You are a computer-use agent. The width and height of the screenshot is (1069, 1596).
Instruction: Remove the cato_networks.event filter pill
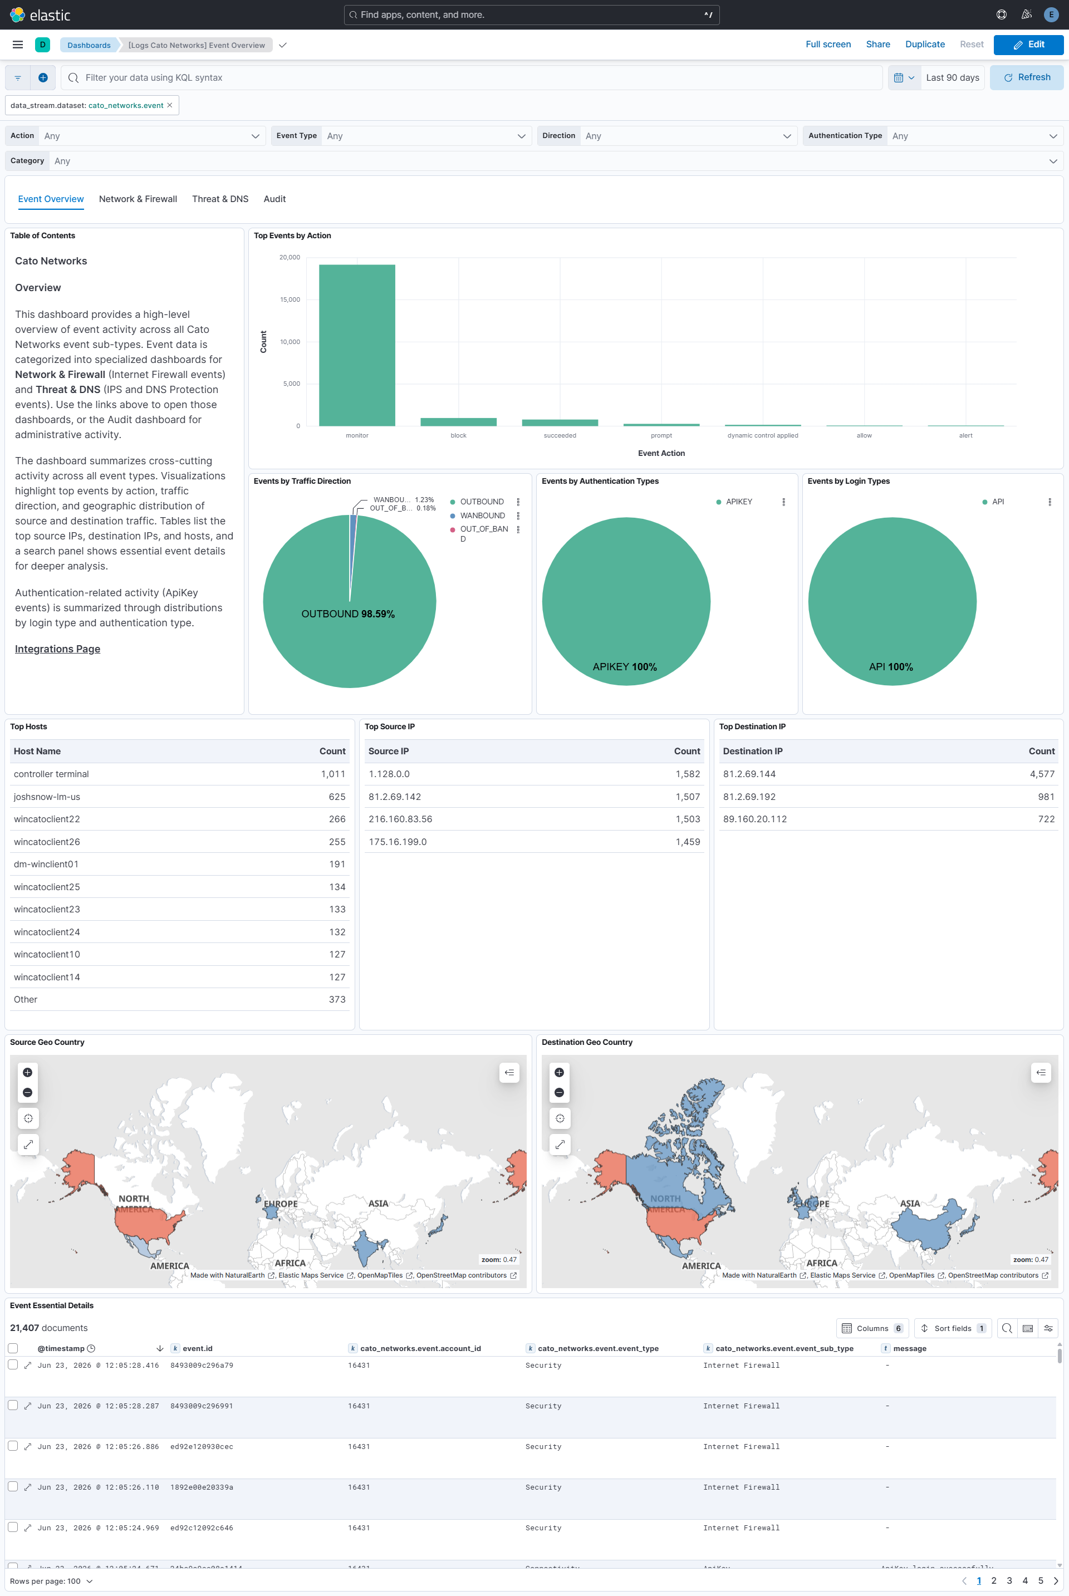point(170,106)
